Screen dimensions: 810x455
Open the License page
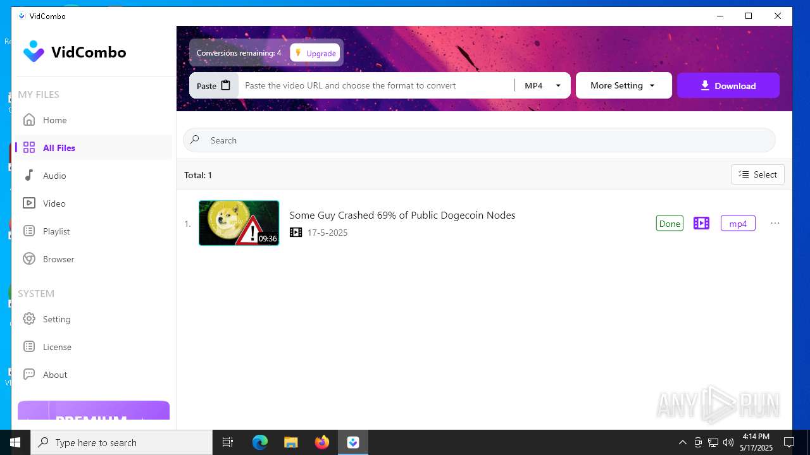[94, 347]
